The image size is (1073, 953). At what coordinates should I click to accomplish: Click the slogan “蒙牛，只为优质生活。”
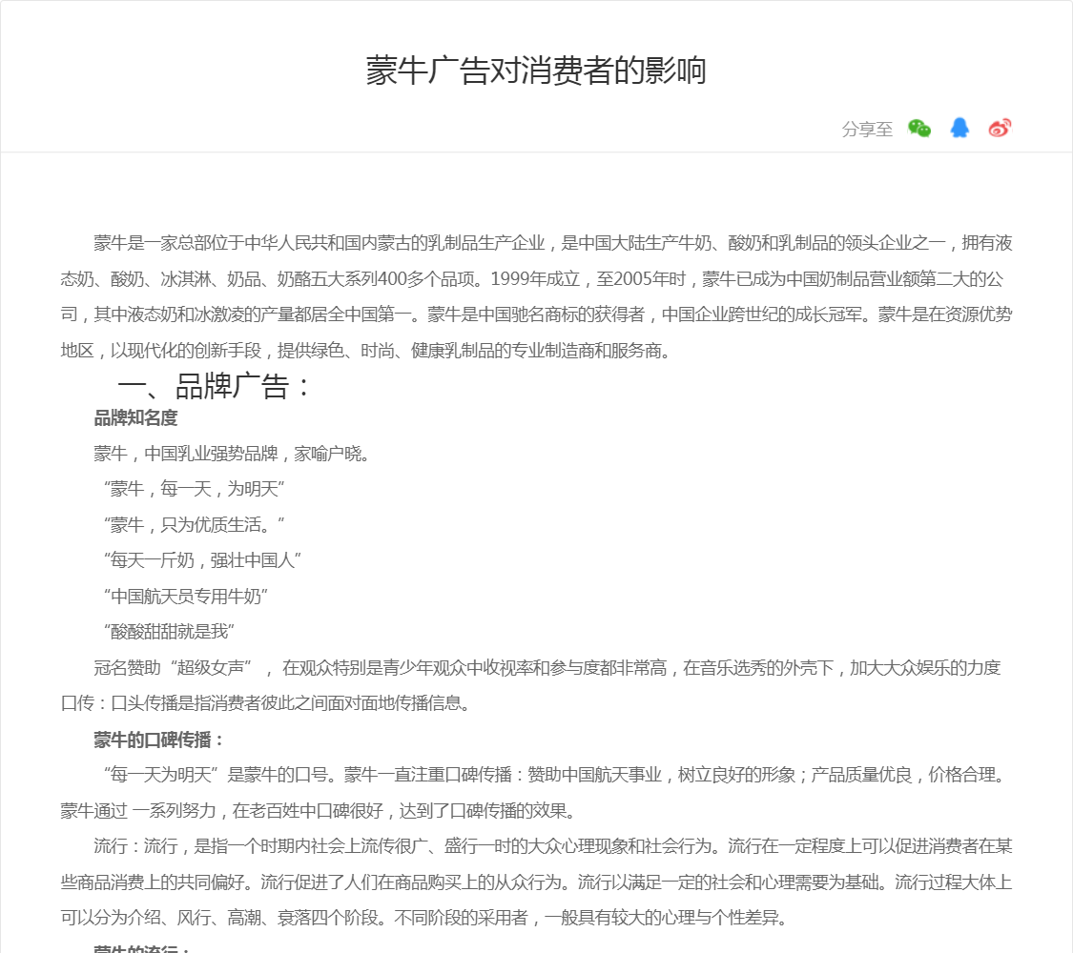(x=195, y=524)
